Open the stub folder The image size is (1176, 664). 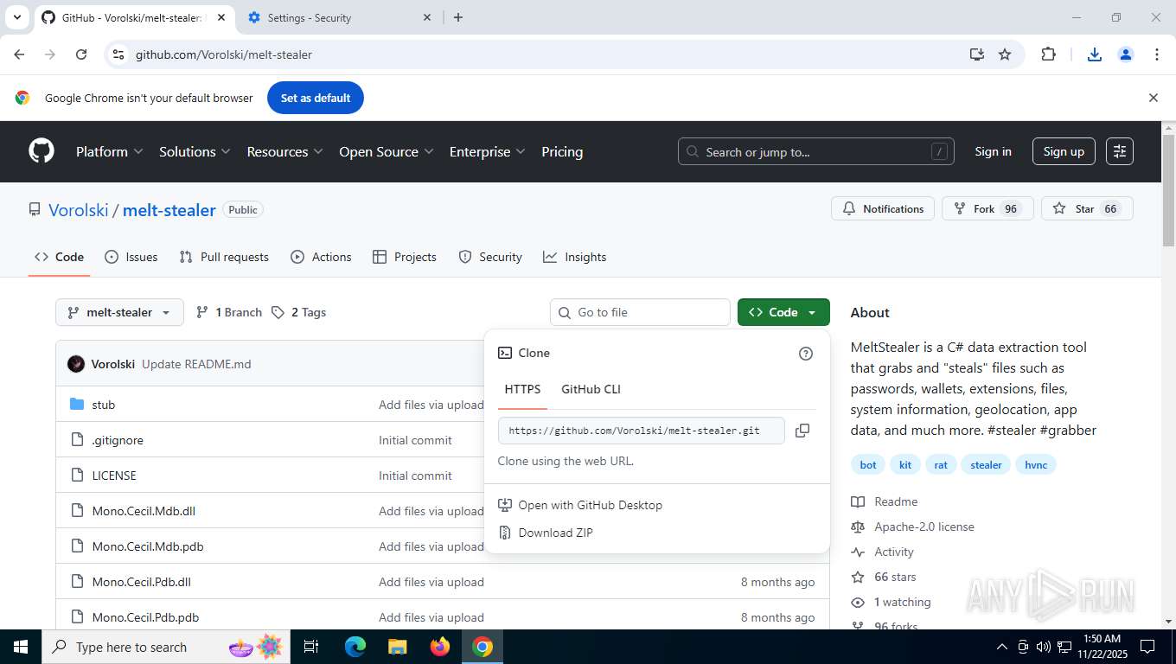(103, 405)
